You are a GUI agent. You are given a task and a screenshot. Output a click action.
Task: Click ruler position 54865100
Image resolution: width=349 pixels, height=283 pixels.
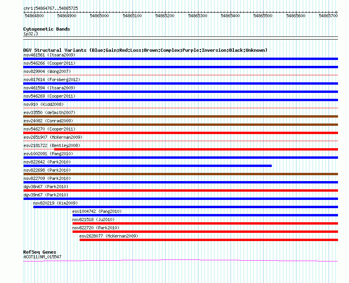click(132, 16)
